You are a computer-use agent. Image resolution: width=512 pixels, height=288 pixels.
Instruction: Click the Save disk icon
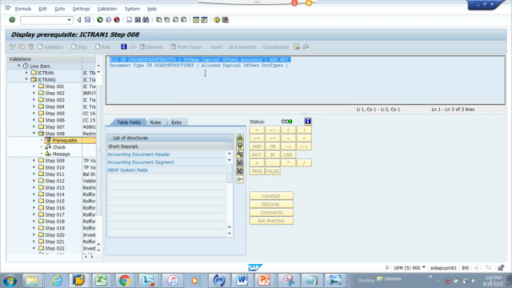(87, 20)
